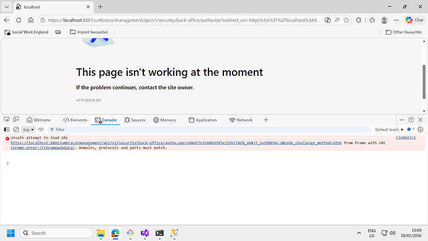Open DevTools help
Screen dimensions: 428x241
pyautogui.click(x=411, y=120)
